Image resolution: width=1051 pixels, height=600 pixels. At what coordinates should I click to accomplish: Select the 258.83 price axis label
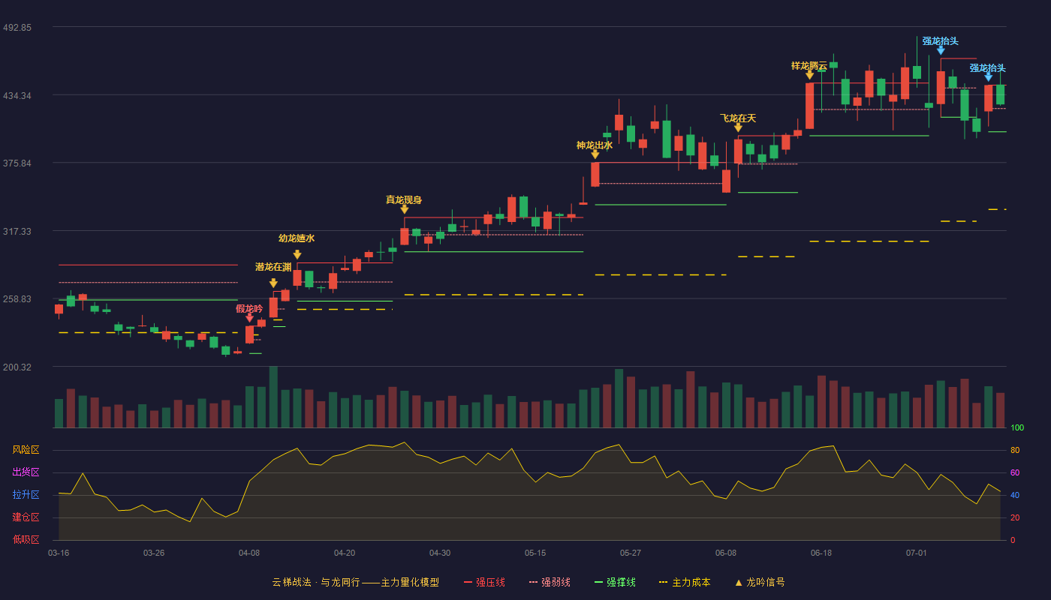click(x=17, y=299)
